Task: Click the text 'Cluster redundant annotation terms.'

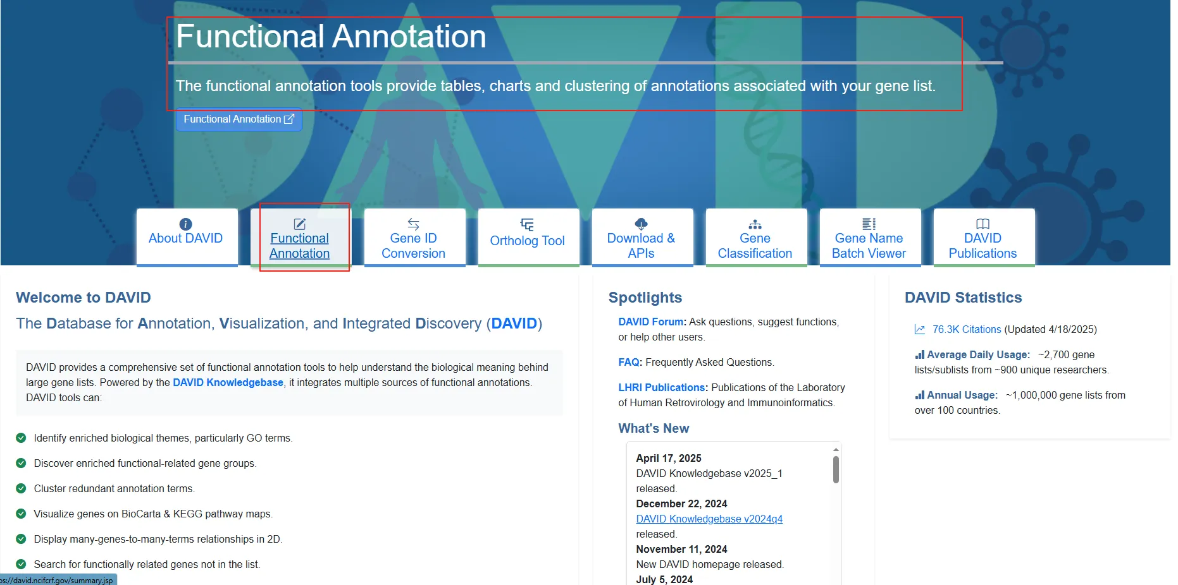Action: pyautogui.click(x=115, y=488)
